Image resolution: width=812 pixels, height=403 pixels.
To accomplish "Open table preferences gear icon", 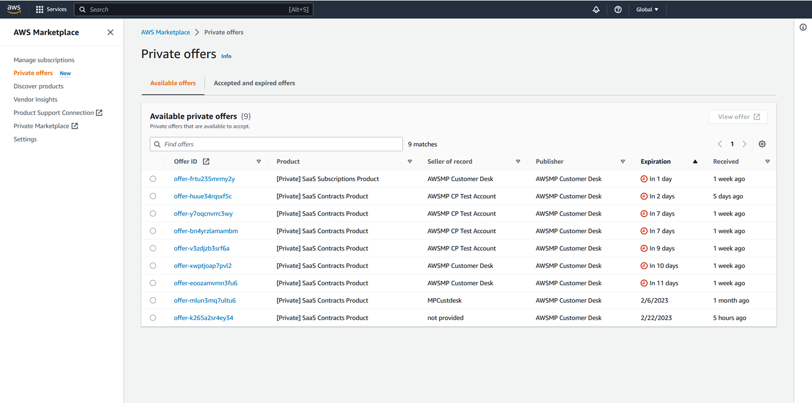I will pos(762,144).
